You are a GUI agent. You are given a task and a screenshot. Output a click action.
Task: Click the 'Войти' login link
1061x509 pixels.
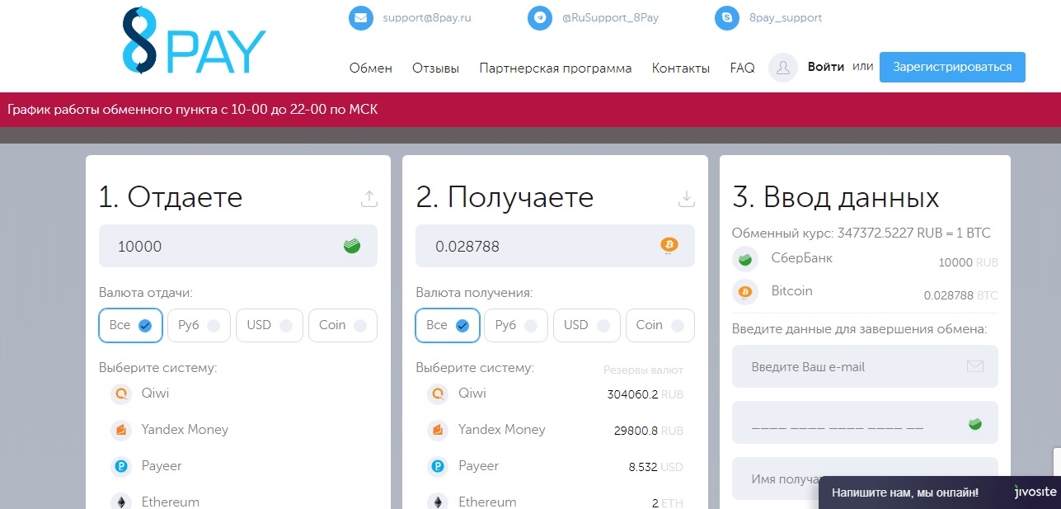click(825, 67)
